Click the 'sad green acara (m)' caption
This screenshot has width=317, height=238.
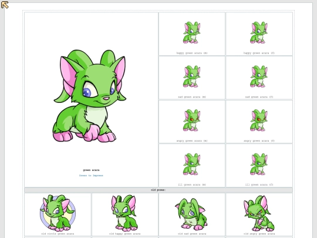pos(192,97)
